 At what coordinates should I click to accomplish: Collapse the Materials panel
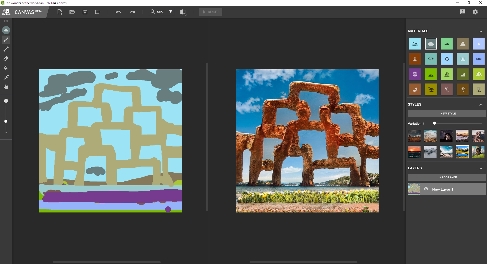click(x=481, y=31)
